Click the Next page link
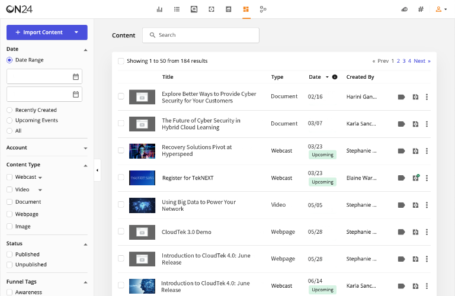The image size is (455, 296). click(x=420, y=61)
